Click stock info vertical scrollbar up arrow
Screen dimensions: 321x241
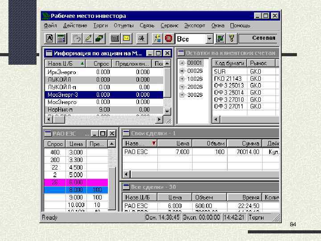click(x=167, y=63)
